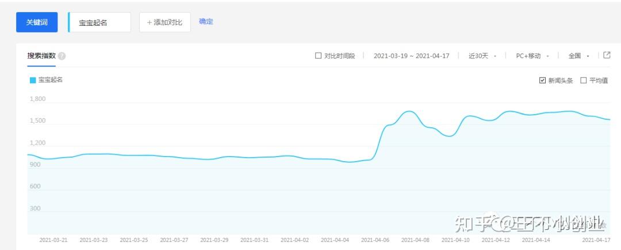621x250 pixels.
Task: Confirm with the 确定 link
Action: pos(206,22)
